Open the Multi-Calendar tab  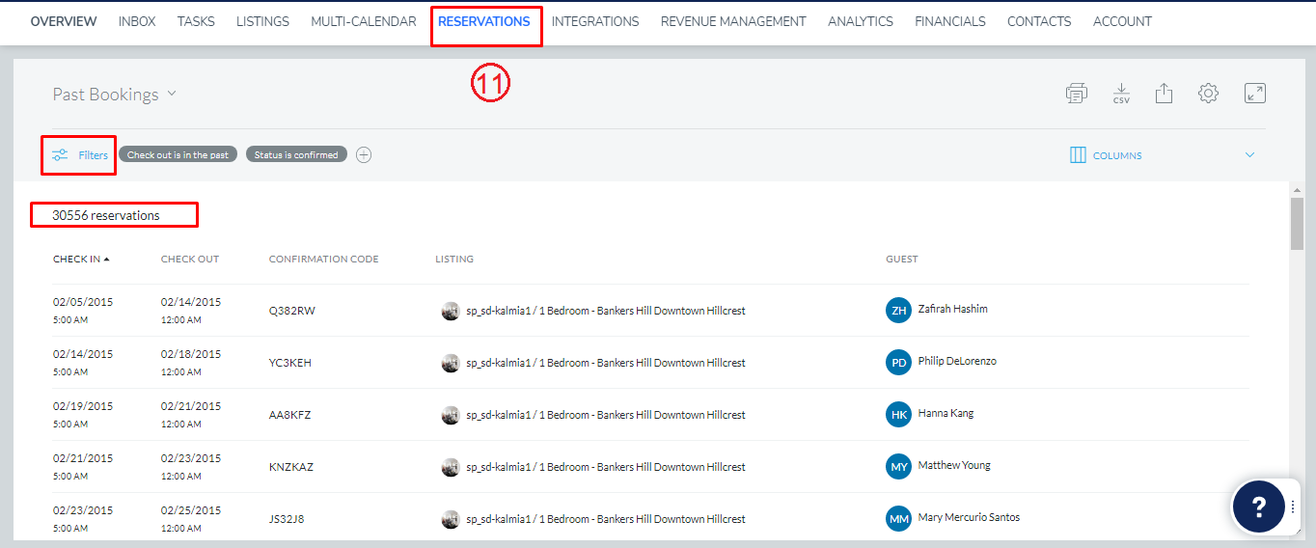(364, 21)
